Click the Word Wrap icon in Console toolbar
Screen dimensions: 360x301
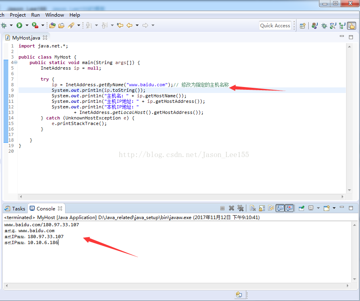click(x=271, y=208)
